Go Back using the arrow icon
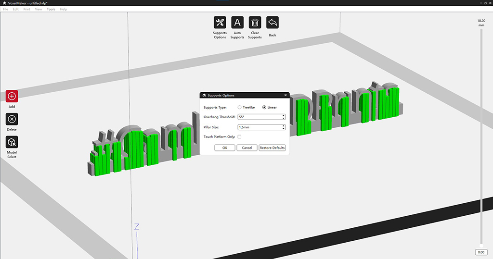493x259 pixels. click(272, 23)
